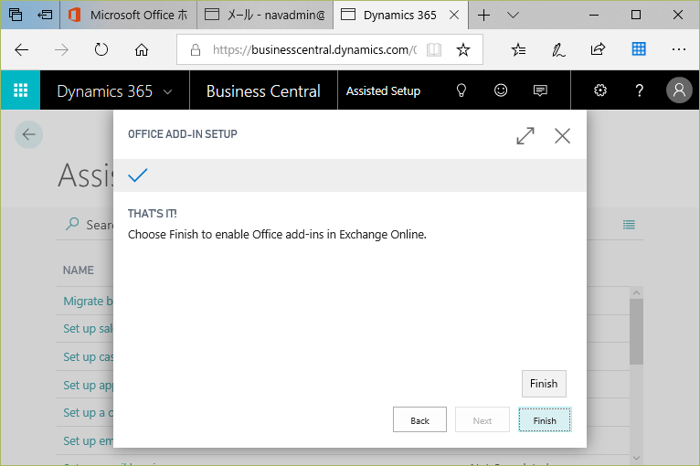Click the Share page icon

pos(598,49)
